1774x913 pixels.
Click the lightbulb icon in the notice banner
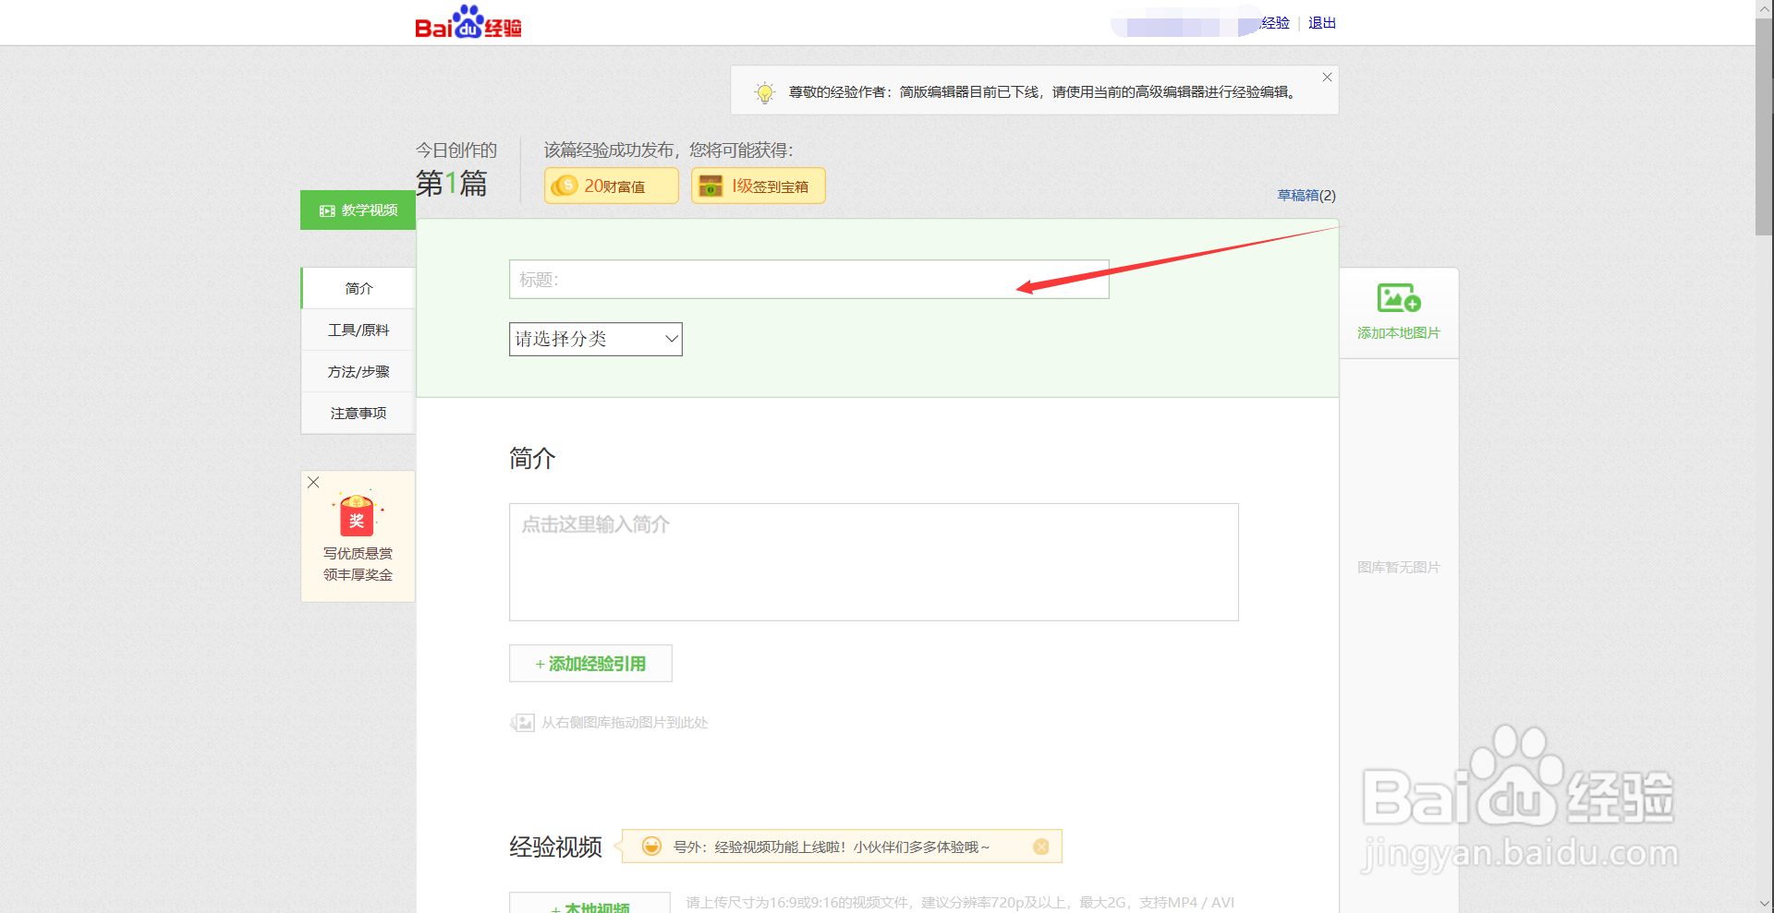[x=764, y=91]
